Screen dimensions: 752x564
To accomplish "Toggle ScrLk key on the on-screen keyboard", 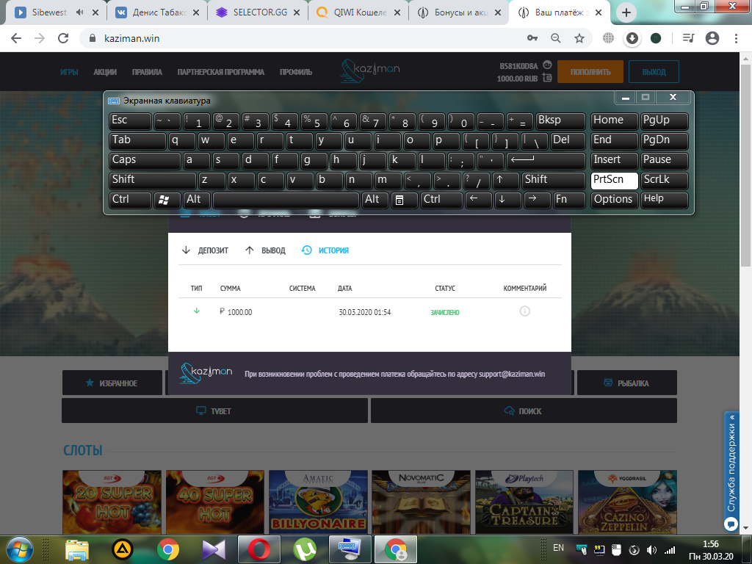I will pyautogui.click(x=665, y=180).
